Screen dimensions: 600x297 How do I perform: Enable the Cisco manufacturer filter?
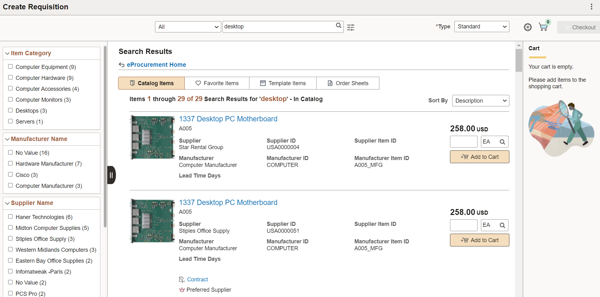(x=10, y=174)
